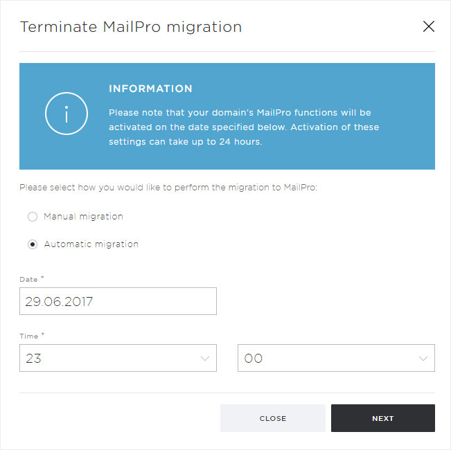The width and height of the screenshot is (451, 450).
Task: Click the CLOSE button
Action: (273, 418)
